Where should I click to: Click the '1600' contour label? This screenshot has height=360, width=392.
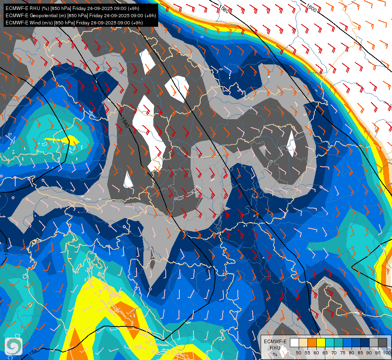coord(311,8)
